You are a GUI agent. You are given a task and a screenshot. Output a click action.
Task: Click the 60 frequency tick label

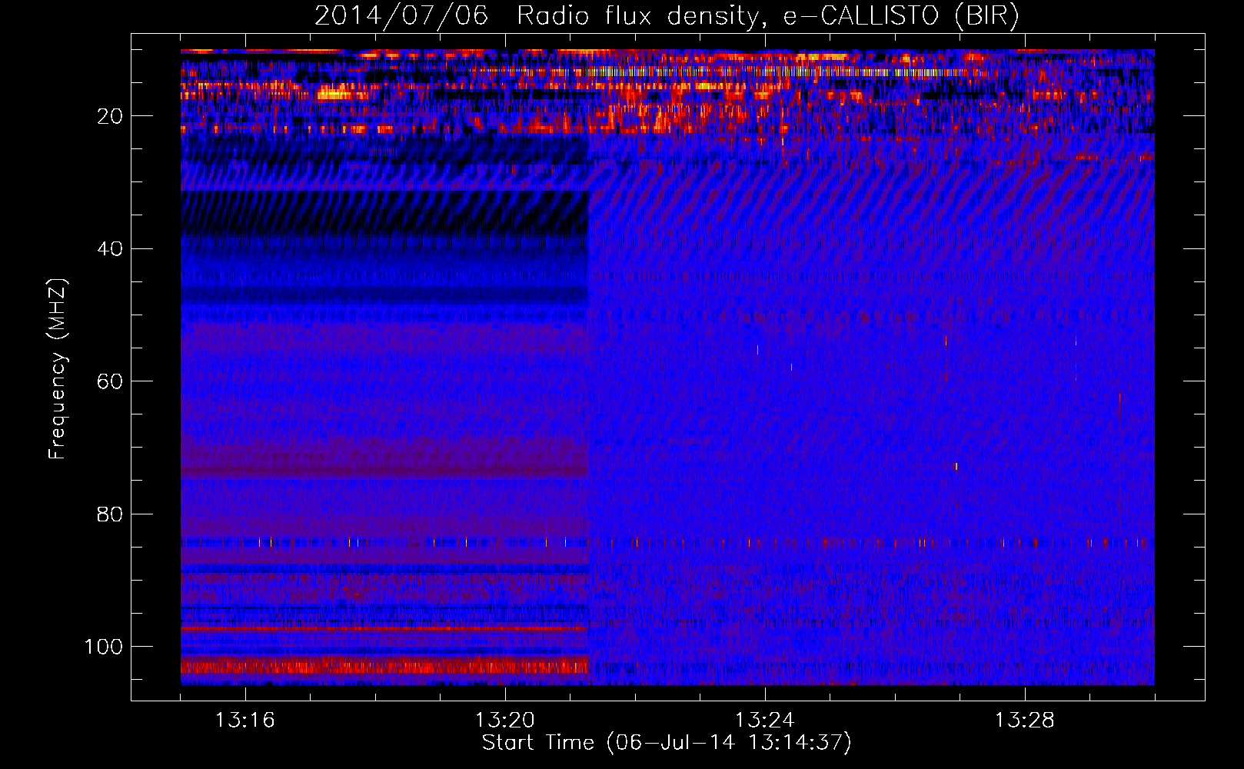click(x=110, y=381)
